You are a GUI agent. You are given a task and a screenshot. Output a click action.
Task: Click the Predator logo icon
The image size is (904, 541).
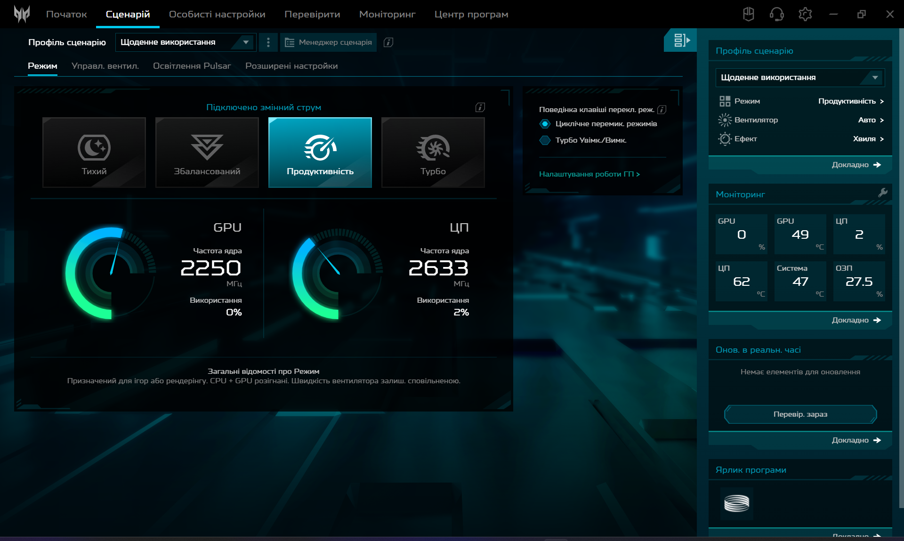22,14
